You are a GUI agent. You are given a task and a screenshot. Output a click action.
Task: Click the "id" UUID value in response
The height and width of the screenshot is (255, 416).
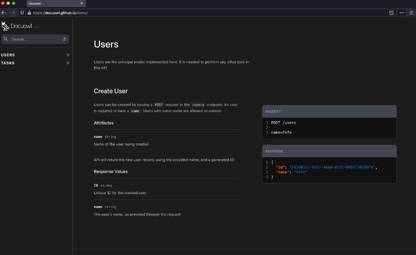pyautogui.click(x=332, y=167)
